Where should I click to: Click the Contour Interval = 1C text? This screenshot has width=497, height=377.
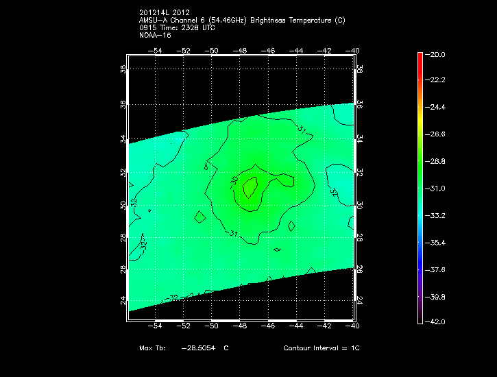tap(322, 348)
